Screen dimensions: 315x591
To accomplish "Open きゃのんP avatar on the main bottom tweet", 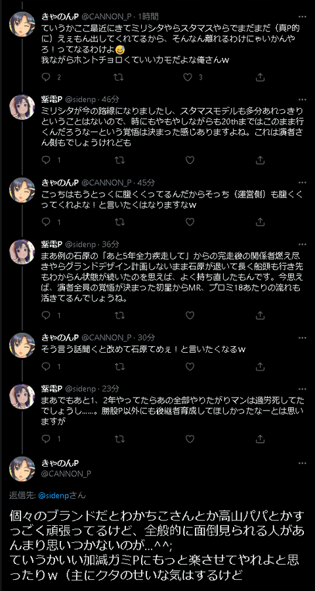I will click(22, 469).
